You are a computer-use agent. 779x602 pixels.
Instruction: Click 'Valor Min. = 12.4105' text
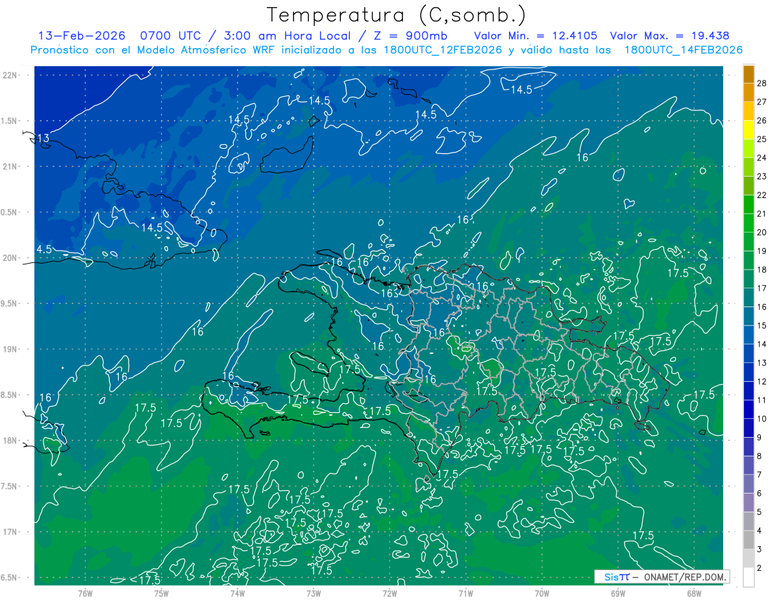click(536, 36)
